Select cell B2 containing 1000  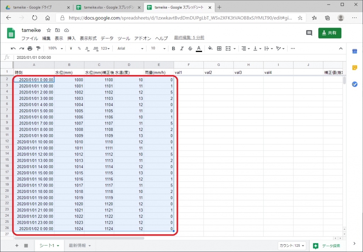point(69,80)
